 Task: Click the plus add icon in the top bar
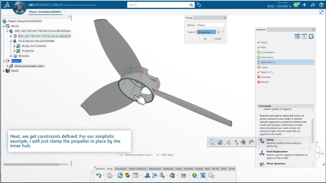pos(304,5)
